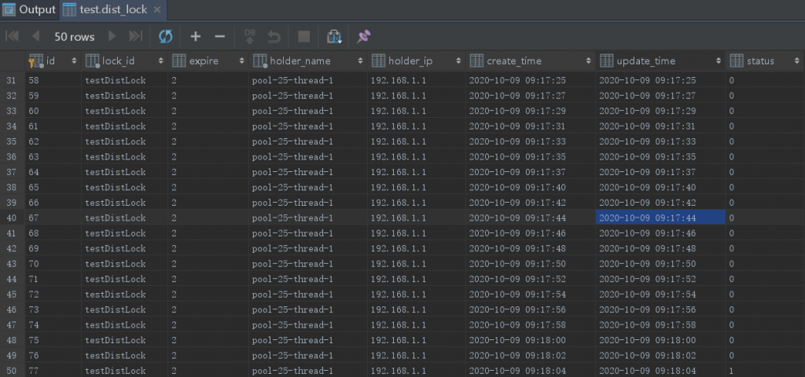Click status 0 cell in row 31
The image size is (805, 377).
coord(765,81)
